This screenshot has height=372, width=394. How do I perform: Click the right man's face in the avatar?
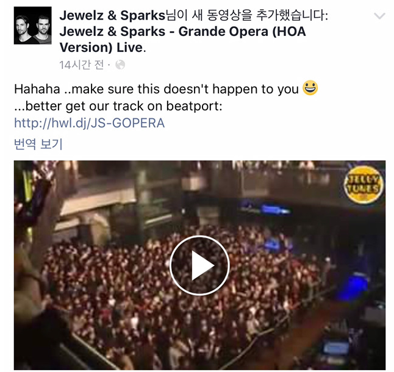tap(43, 24)
